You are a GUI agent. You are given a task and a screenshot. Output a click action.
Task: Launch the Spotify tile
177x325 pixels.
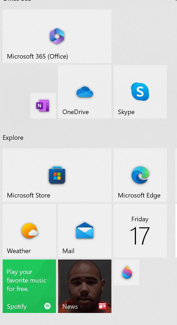point(29,286)
